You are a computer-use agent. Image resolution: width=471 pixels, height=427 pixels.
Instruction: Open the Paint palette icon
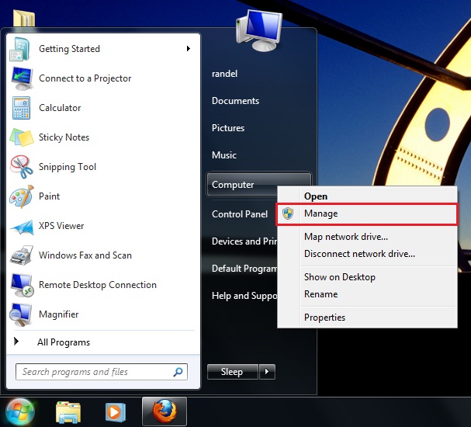tap(21, 196)
